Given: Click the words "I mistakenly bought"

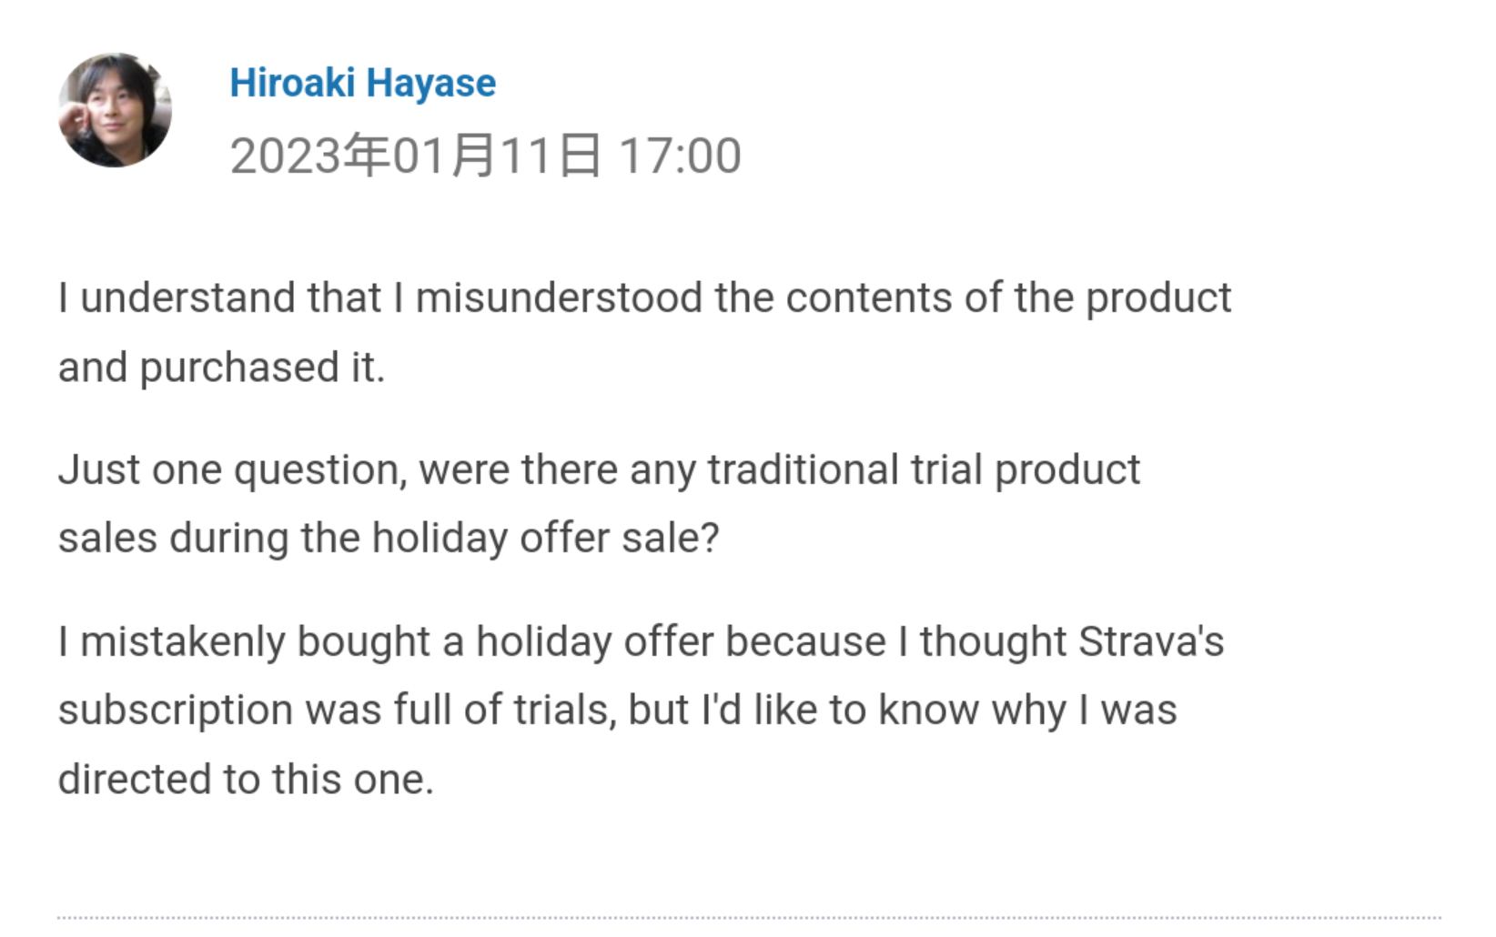Looking at the screenshot, I should (x=244, y=641).
